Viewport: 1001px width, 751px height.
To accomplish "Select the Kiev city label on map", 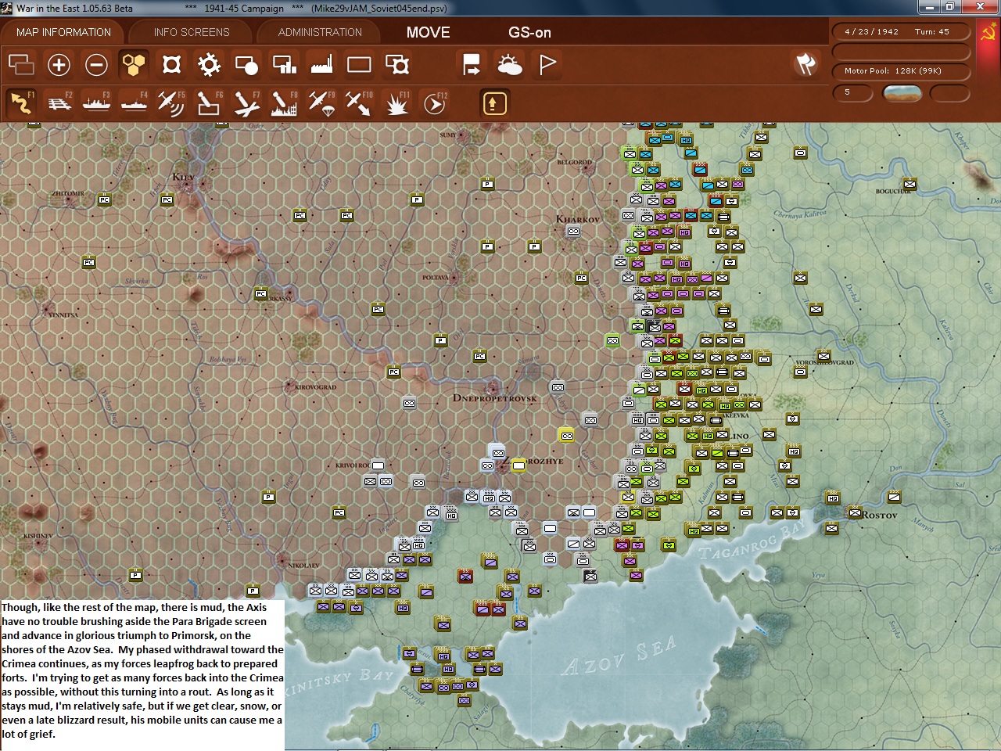I will (183, 177).
